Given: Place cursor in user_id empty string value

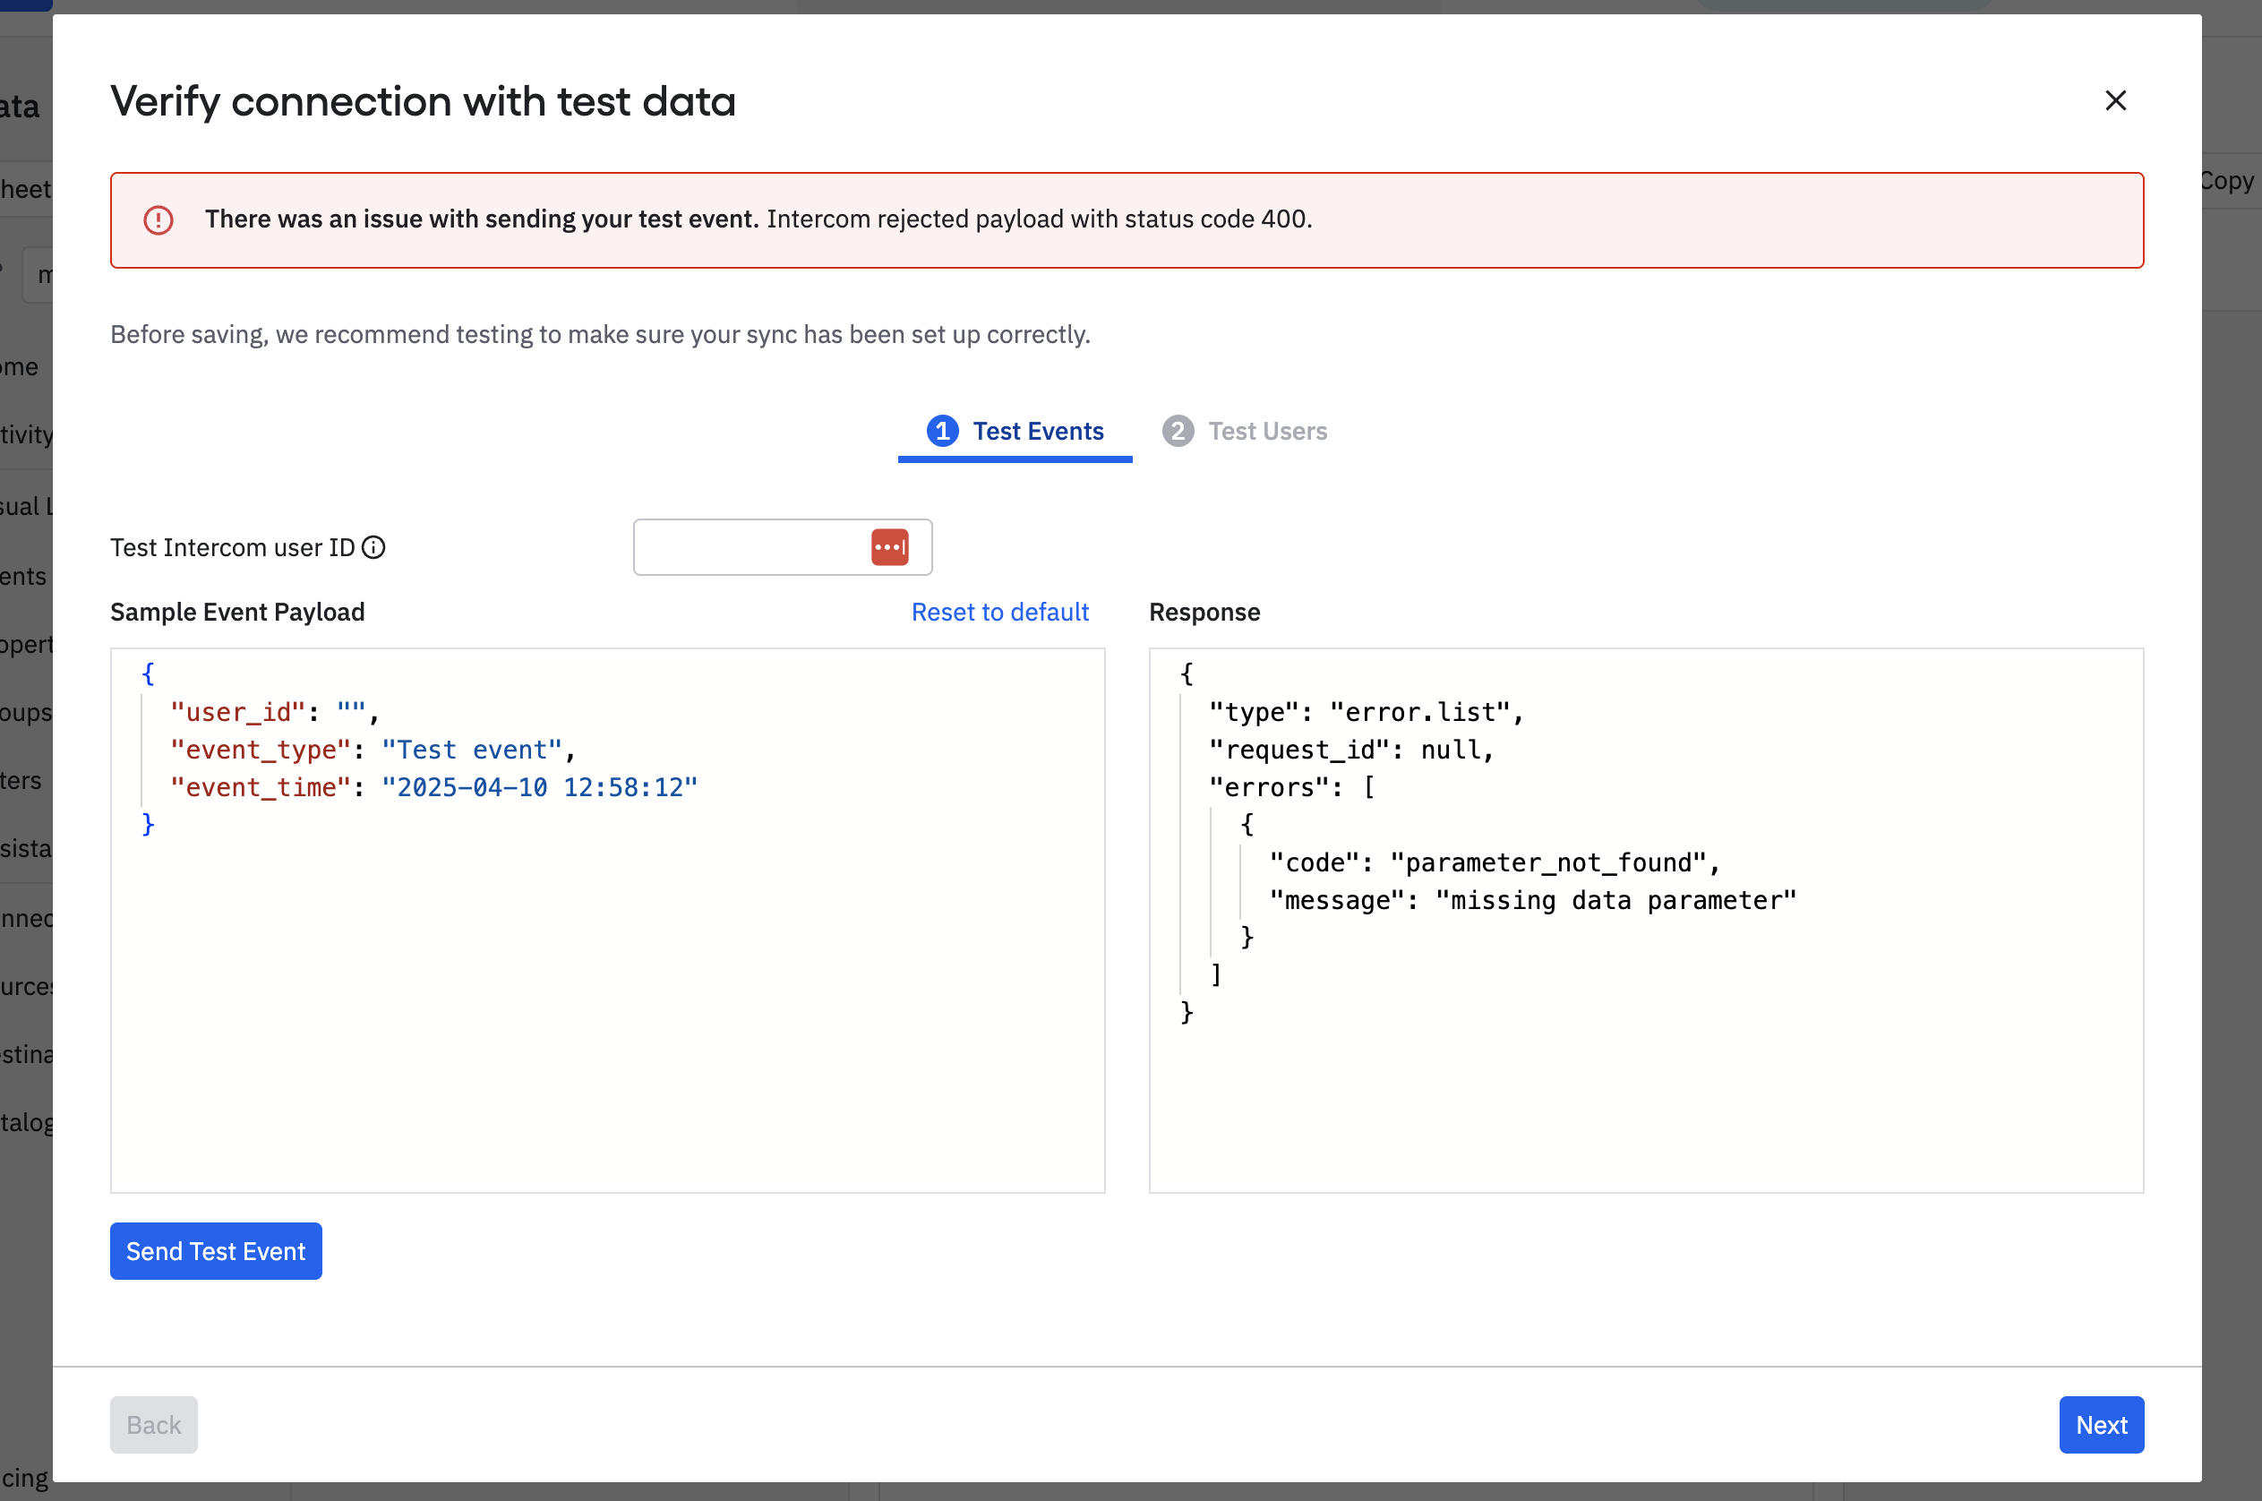Looking at the screenshot, I should pyautogui.click(x=351, y=712).
